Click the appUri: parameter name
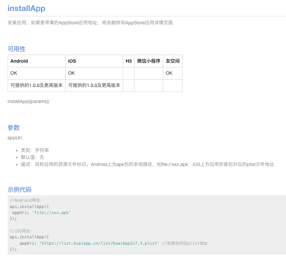The image size is (286, 267). [15, 138]
